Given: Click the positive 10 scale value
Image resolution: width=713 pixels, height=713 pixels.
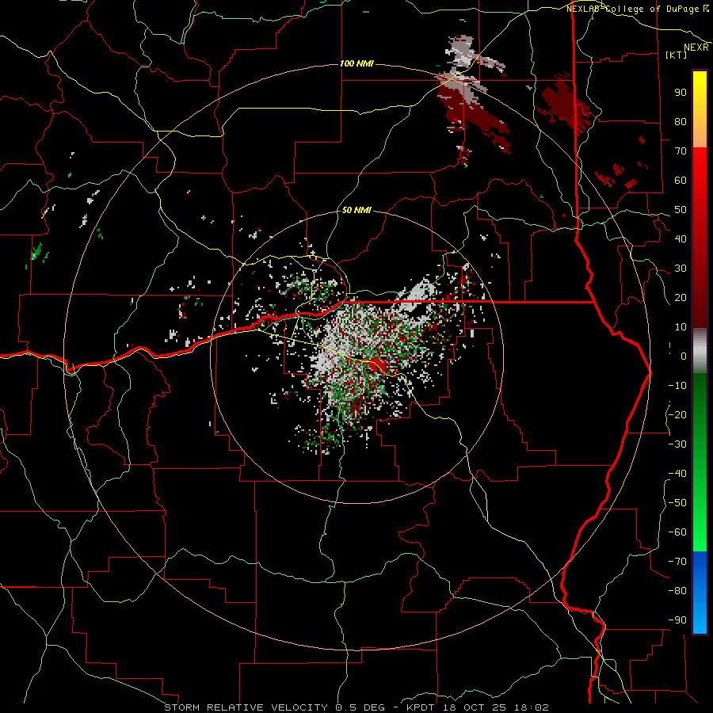Looking at the screenshot, I should [681, 327].
